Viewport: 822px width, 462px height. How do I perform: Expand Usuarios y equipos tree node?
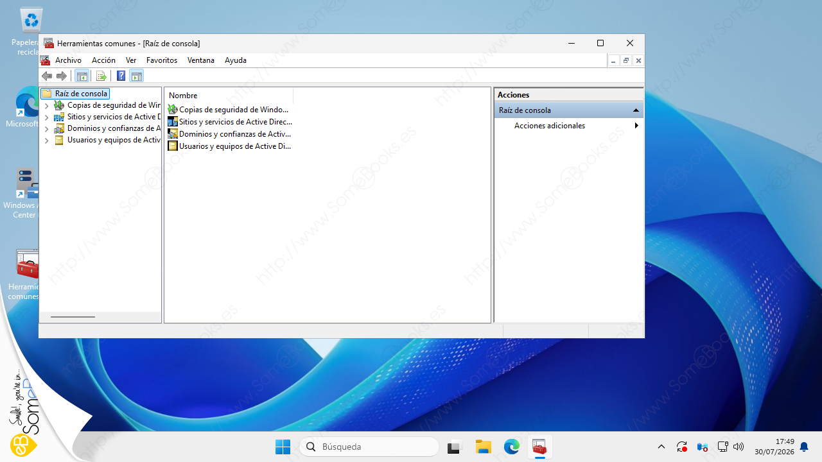46,141
